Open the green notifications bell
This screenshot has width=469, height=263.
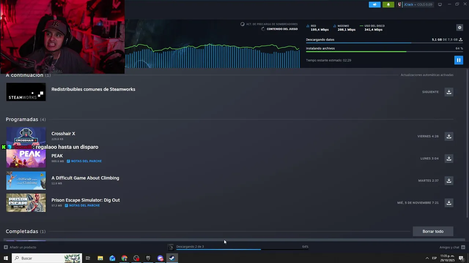click(x=388, y=4)
